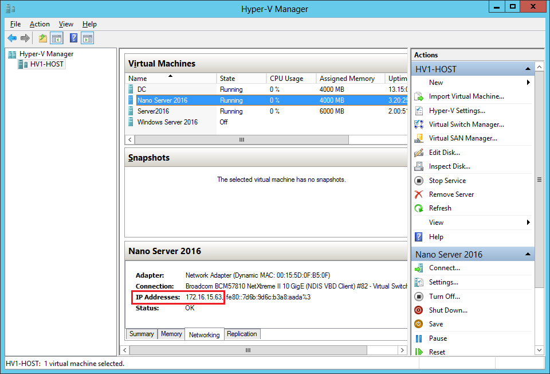Screen dimensions: 550x374
Task: Switch to the Replication tab
Action: pos(242,334)
